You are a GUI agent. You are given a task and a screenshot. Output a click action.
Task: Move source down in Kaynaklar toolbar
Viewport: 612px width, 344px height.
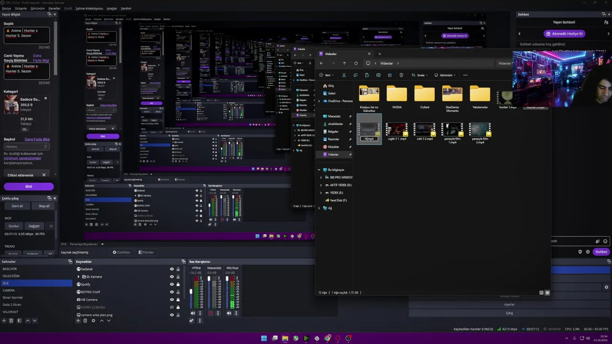pos(109,321)
